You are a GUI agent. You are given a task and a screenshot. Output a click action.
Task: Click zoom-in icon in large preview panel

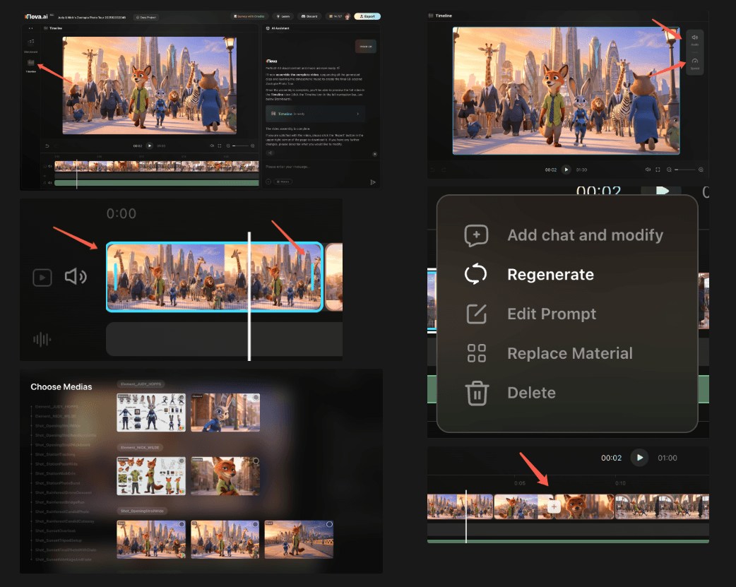tap(701, 170)
